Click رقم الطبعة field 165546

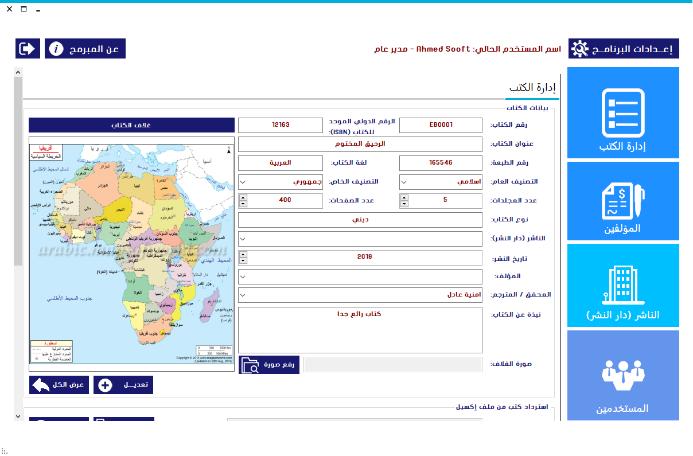coord(441,163)
